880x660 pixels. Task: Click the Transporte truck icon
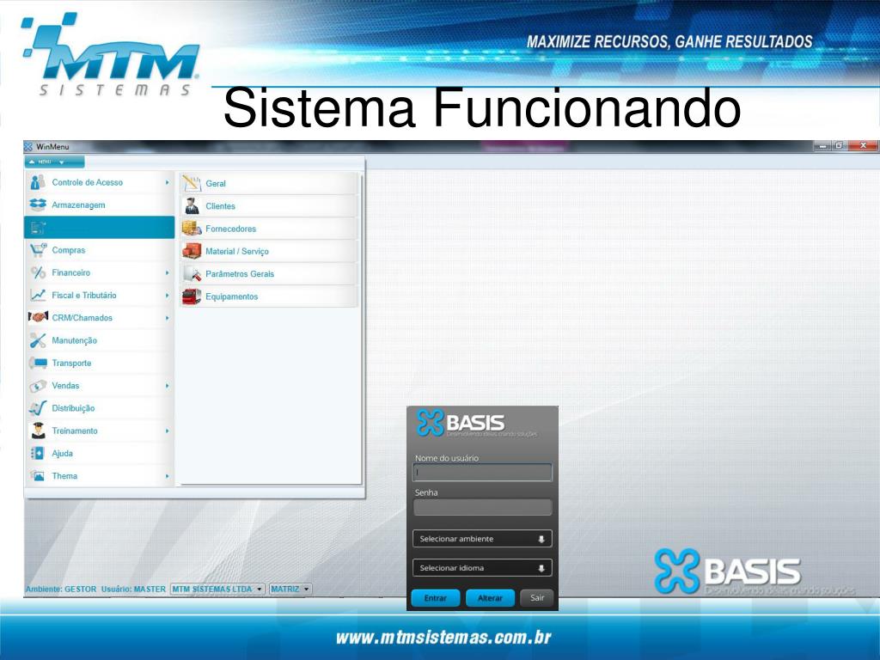[x=38, y=364]
